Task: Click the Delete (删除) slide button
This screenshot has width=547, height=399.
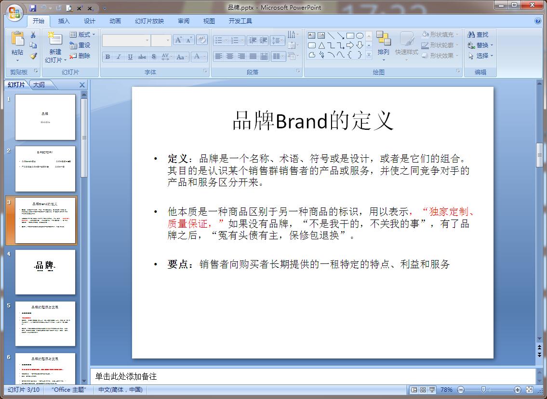Action: click(80, 56)
